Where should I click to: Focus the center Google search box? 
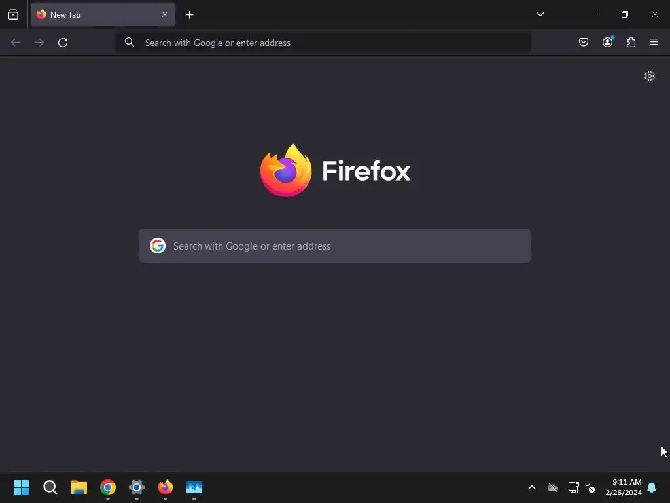pyautogui.click(x=335, y=246)
